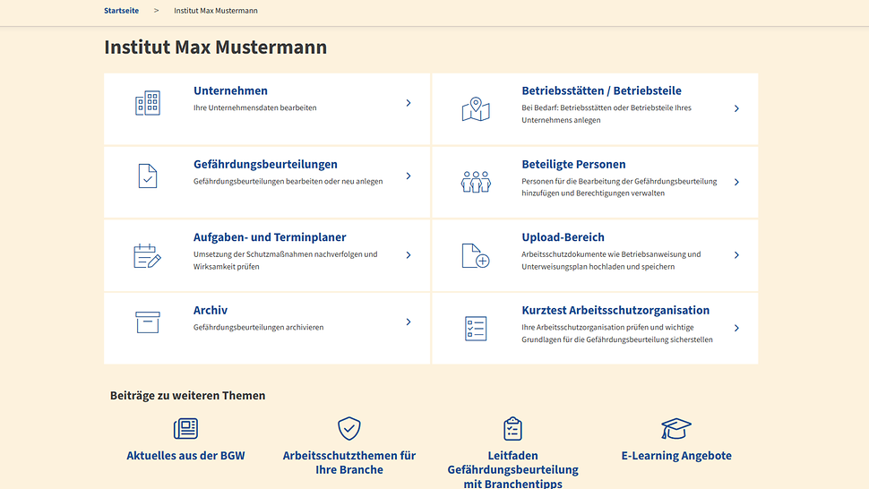Screen dimensions: 869x489
Task: Click the E-Learning graduation cap icon
Action: pyautogui.click(x=676, y=429)
